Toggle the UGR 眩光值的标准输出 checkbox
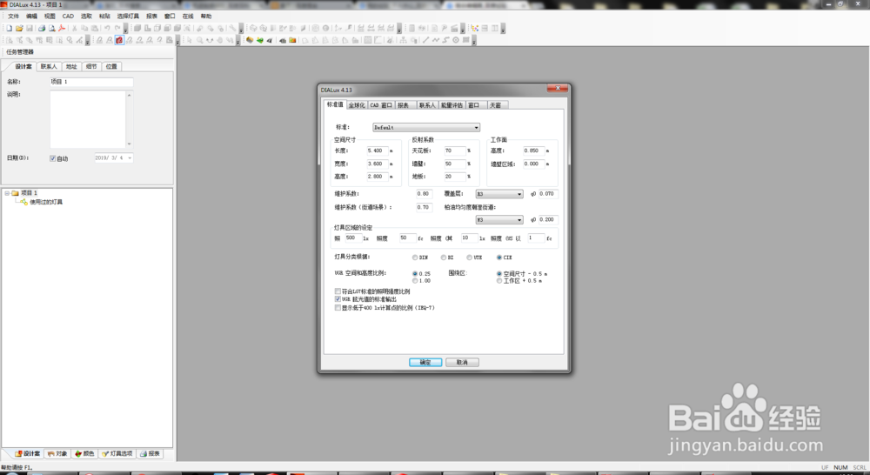The height and width of the screenshot is (475, 870). 338,299
